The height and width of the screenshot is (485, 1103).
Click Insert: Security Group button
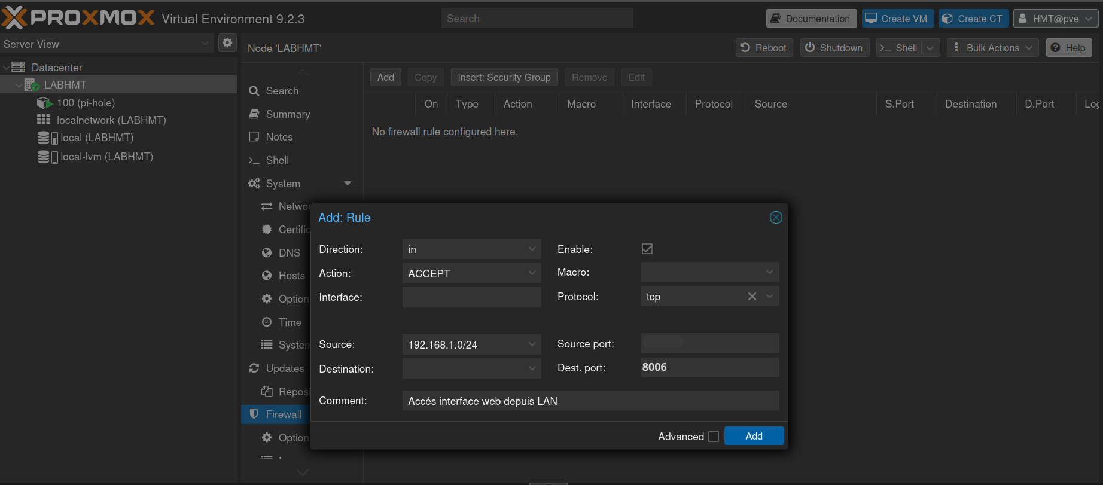point(504,77)
